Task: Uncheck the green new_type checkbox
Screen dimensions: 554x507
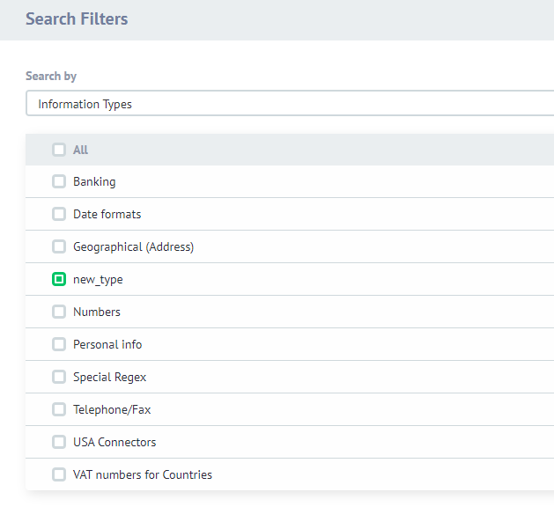Action: (59, 279)
